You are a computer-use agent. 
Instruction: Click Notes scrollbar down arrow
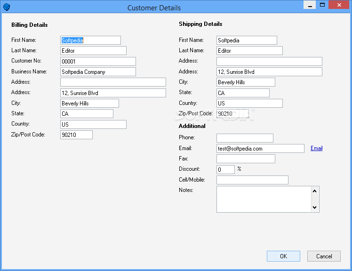coord(314,207)
